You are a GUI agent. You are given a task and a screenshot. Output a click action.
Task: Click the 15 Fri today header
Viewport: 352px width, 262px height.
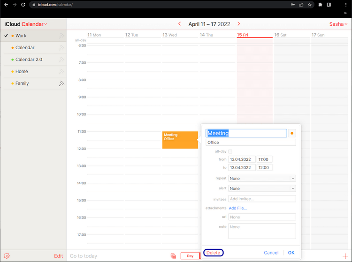242,35
